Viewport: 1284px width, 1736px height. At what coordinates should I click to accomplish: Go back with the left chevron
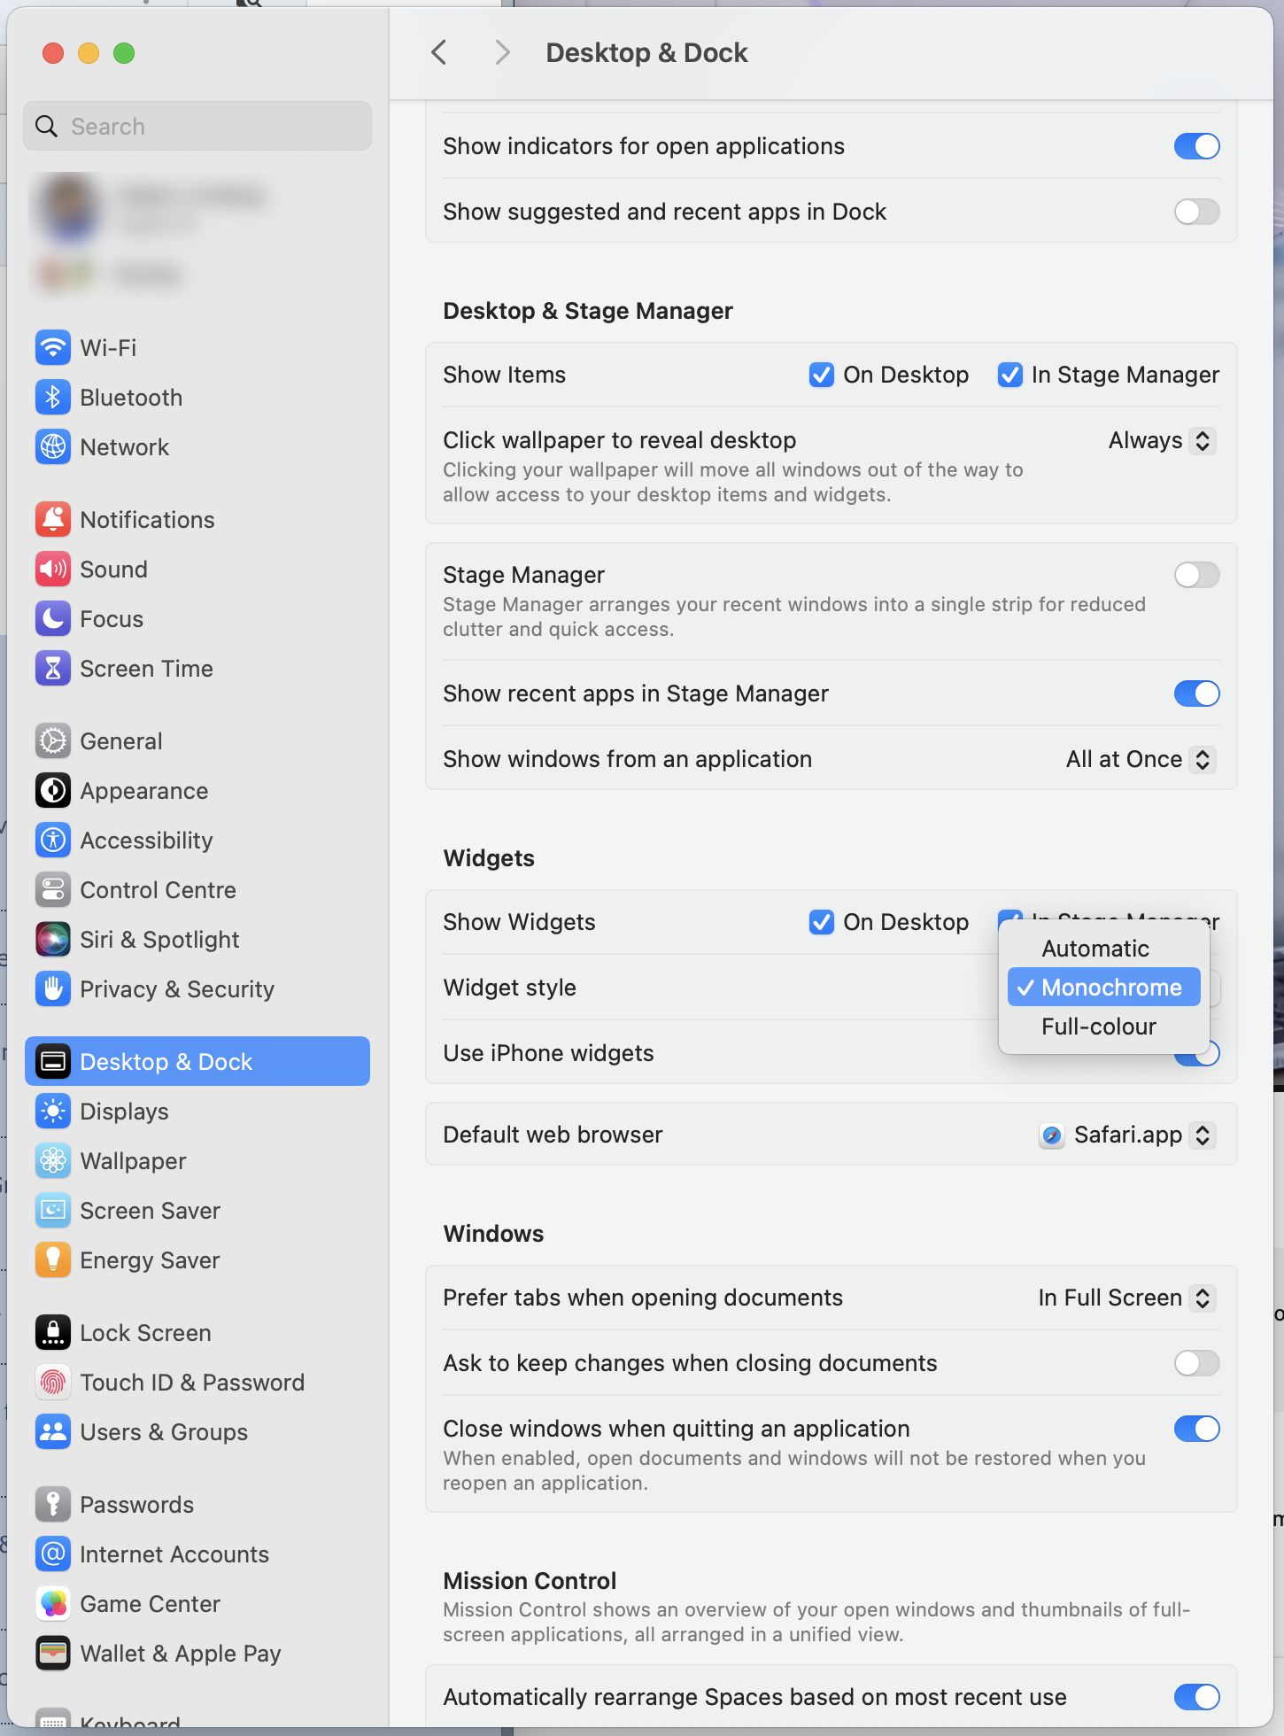[439, 53]
